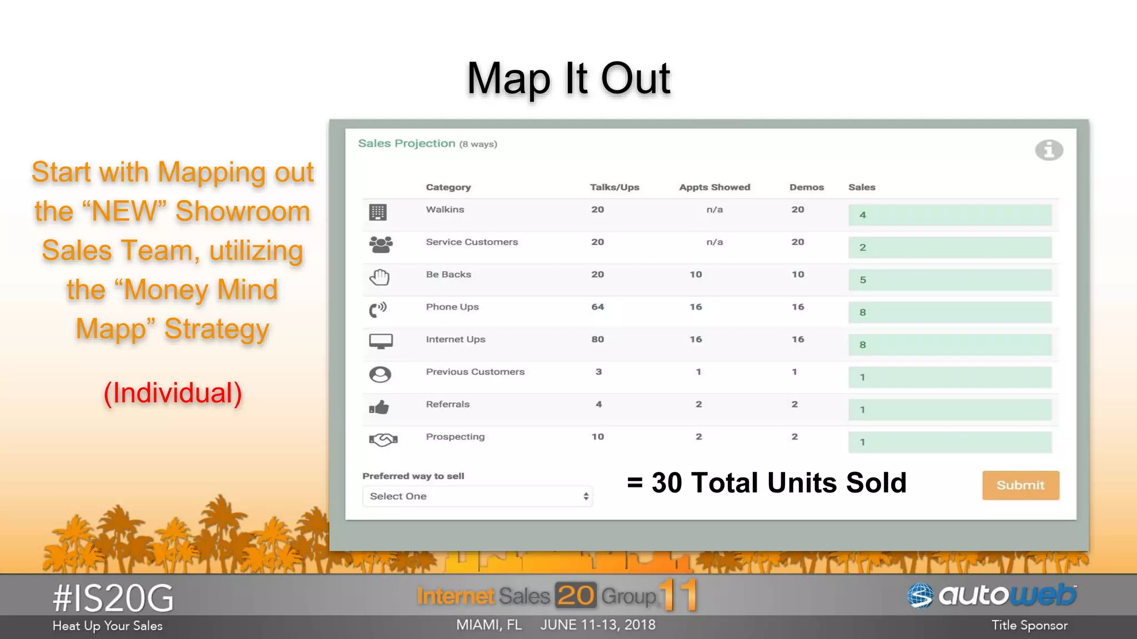Click the MIAMI, FL JUNE 11-13, 2018 text

[556, 625]
